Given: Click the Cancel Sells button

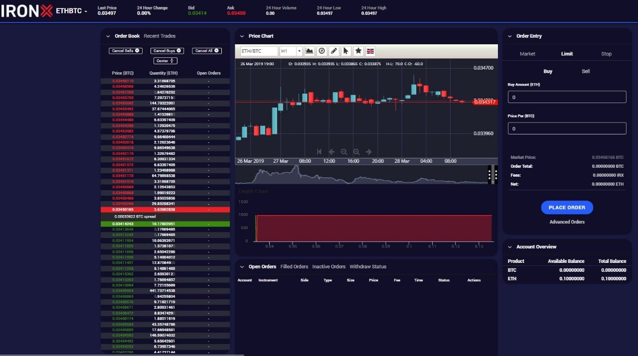Looking at the screenshot, I should [126, 51].
